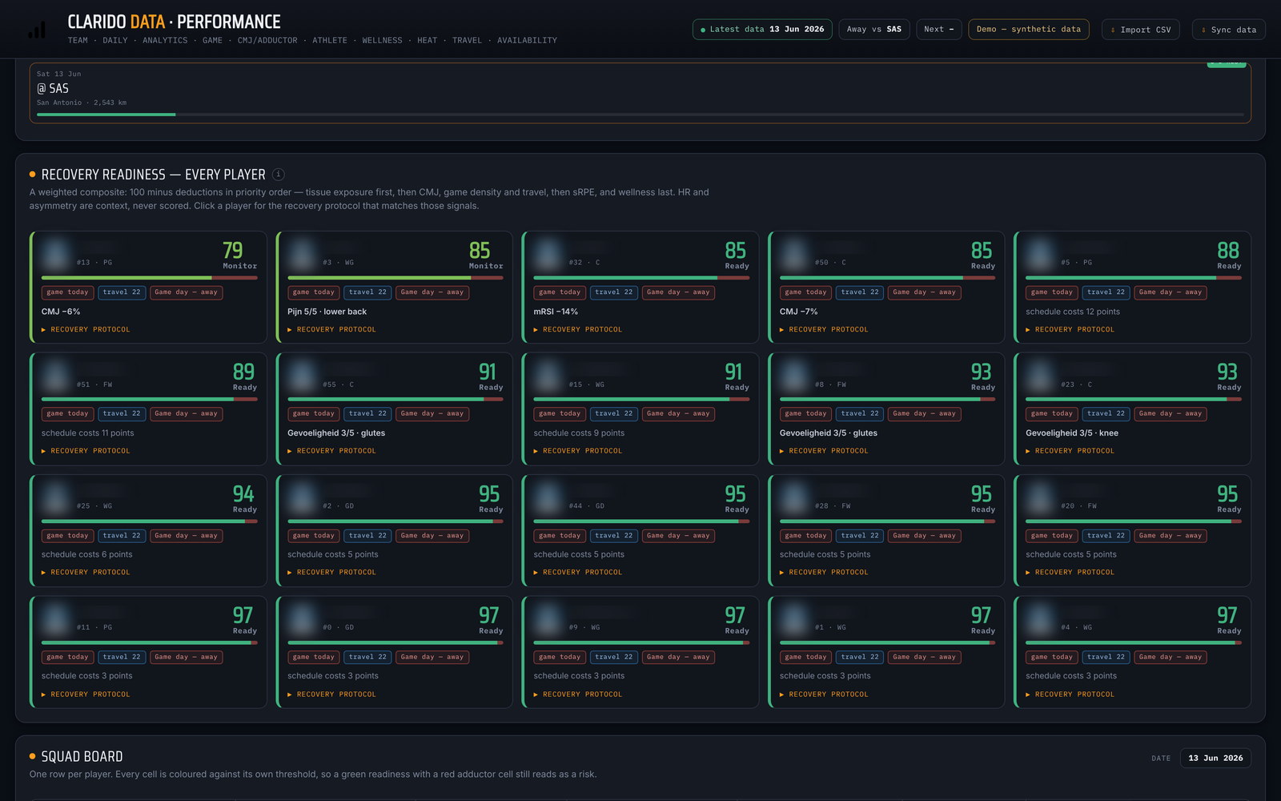1281x801 pixels.
Task: Expand Recovery Protocol for player #55 C
Action: coord(331,451)
